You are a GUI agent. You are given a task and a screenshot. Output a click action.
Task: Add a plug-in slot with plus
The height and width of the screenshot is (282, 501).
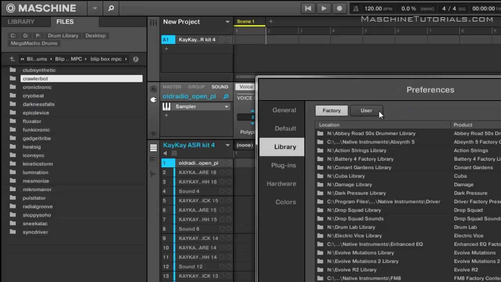166,115
